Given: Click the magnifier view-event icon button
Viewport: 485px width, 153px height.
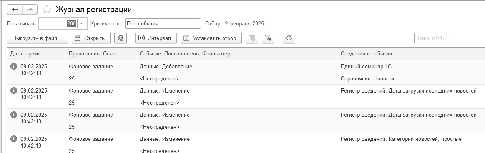Looking at the screenshot, I should tap(121, 38).
